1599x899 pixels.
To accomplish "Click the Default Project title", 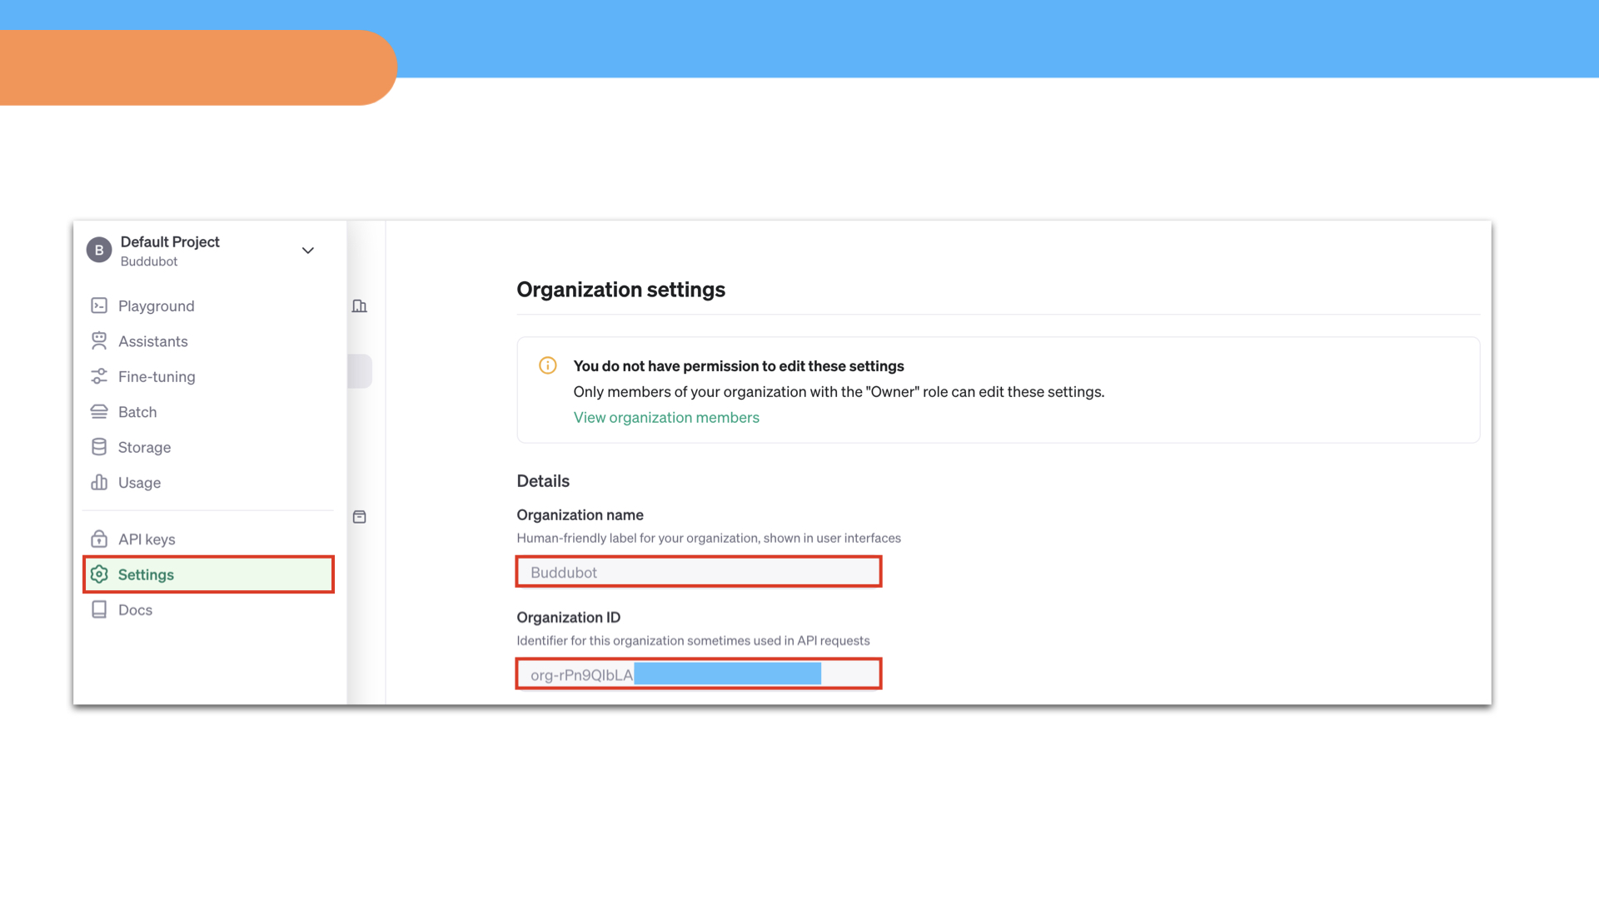I will 170,241.
